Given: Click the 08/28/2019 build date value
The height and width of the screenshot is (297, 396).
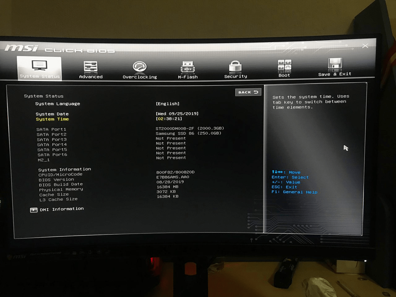Looking at the screenshot, I should coord(170,182).
